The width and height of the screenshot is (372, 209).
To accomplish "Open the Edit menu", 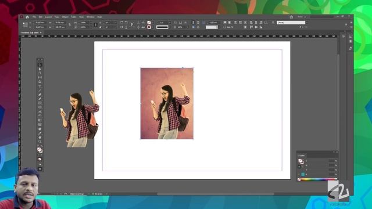I will click(x=41, y=17).
